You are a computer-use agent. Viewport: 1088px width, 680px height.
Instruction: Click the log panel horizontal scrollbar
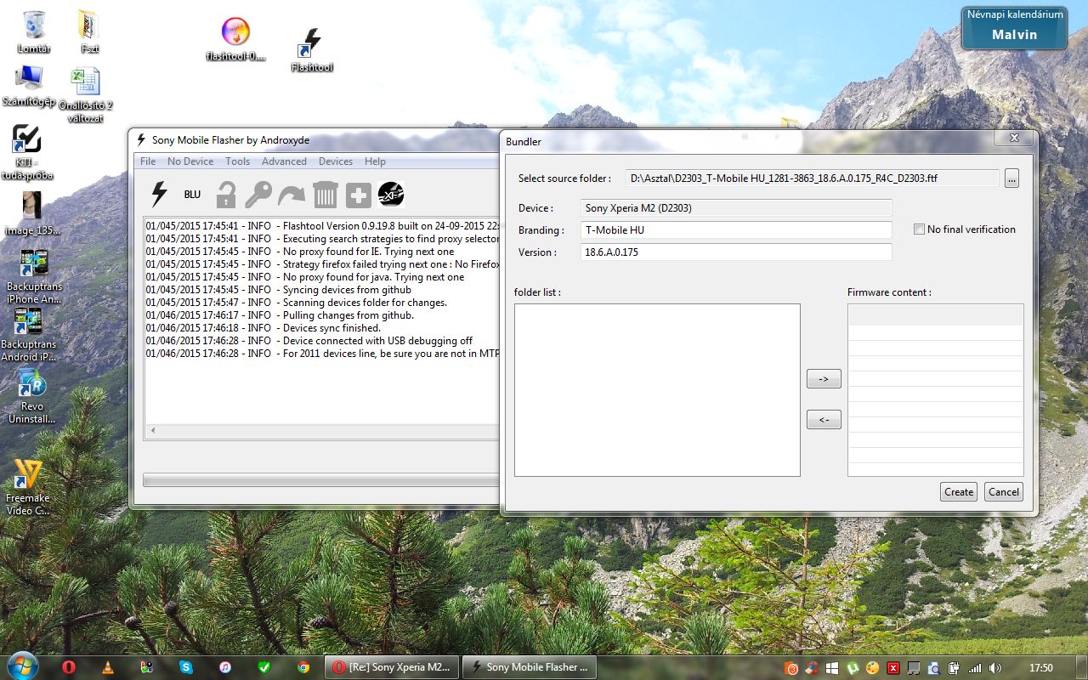(x=322, y=432)
